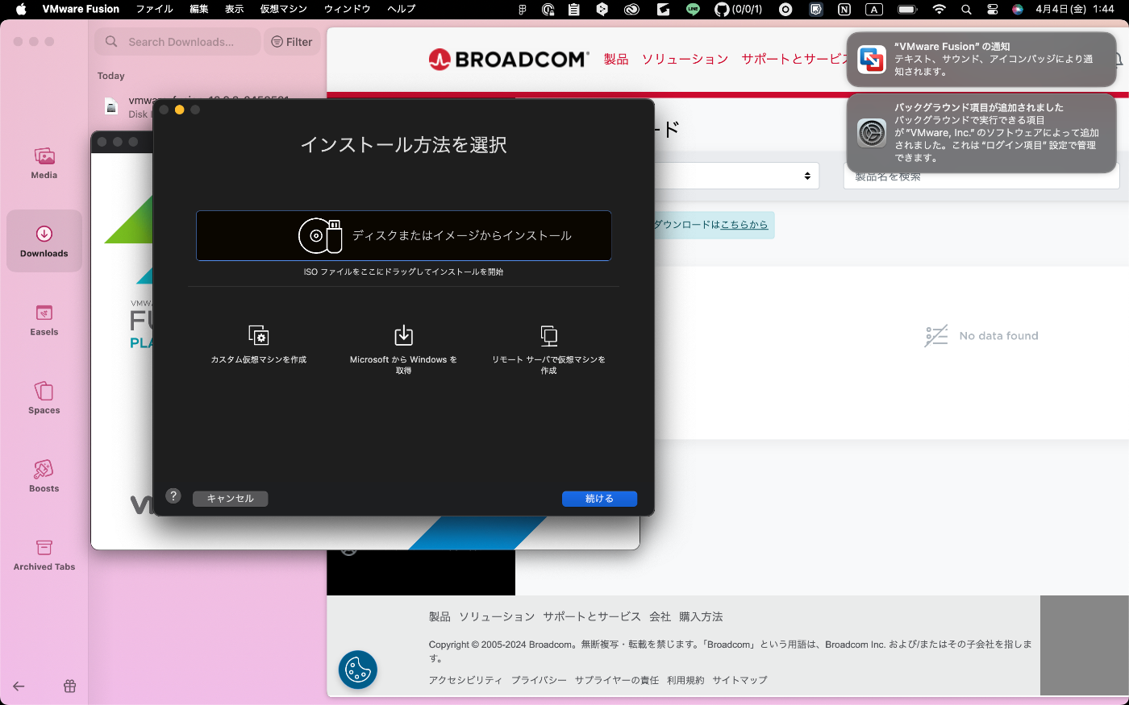This screenshot has width=1129, height=705.
Task: Select install from disc or image option
Action: tap(403, 235)
